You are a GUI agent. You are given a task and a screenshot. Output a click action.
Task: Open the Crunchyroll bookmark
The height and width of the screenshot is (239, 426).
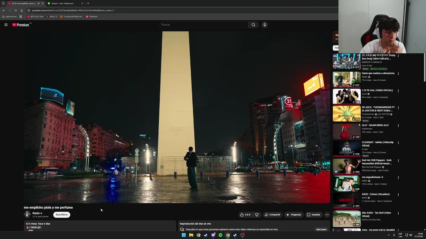(x=71, y=17)
